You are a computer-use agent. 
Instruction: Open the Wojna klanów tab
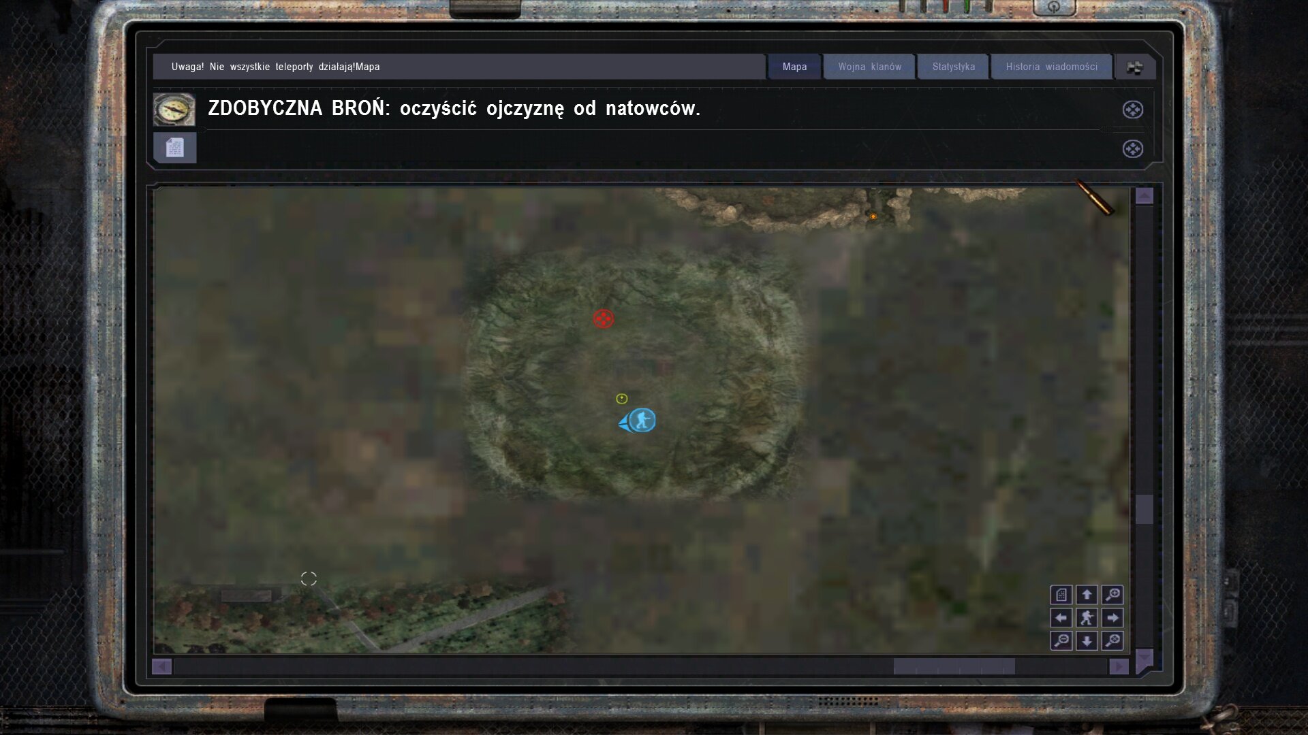click(x=869, y=67)
